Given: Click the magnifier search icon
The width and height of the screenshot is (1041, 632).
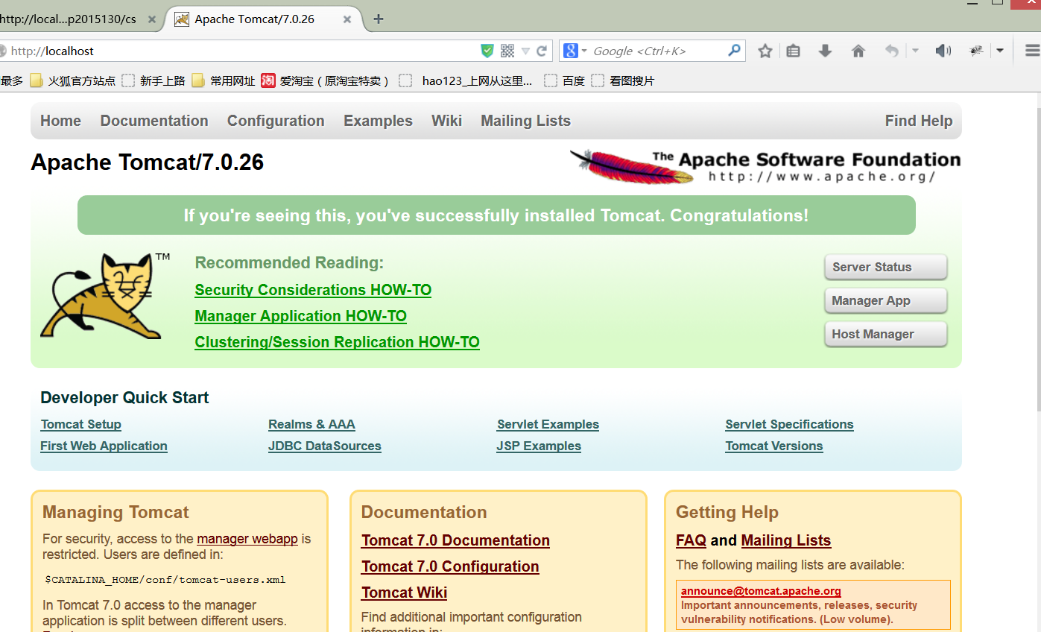Looking at the screenshot, I should coord(735,50).
